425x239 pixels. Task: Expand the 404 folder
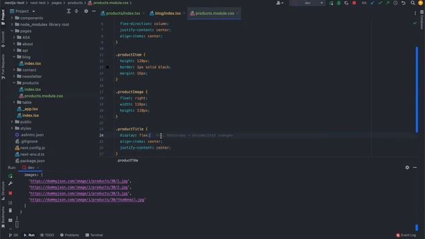pyautogui.click(x=14, y=37)
